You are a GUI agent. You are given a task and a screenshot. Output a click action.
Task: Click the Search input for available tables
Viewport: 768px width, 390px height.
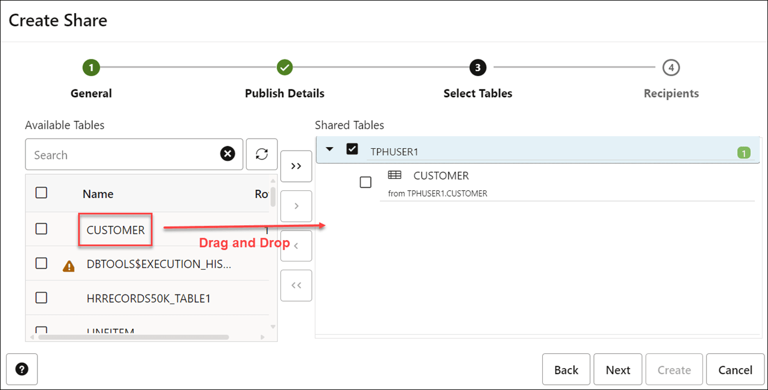click(x=121, y=155)
